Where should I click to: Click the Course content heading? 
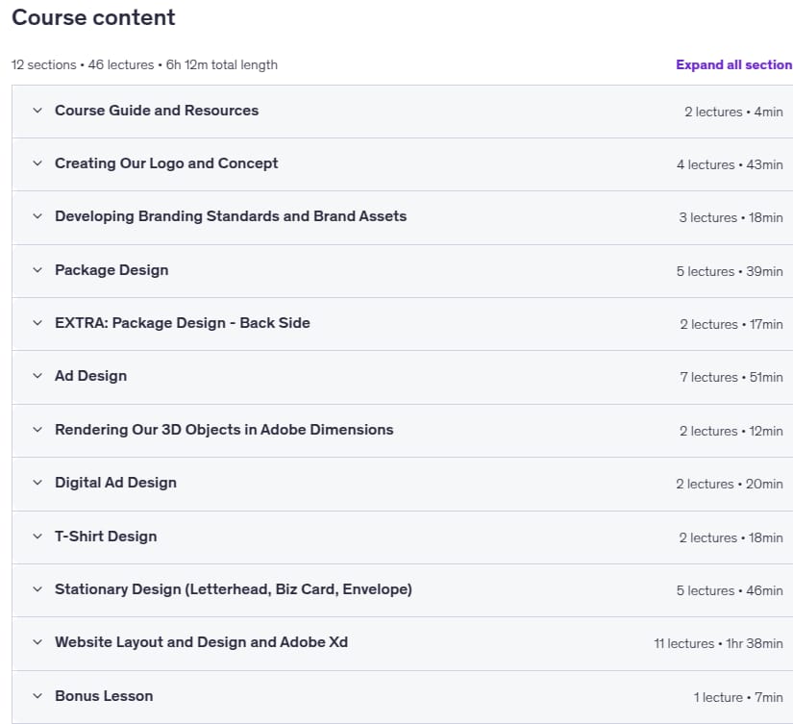(x=93, y=17)
